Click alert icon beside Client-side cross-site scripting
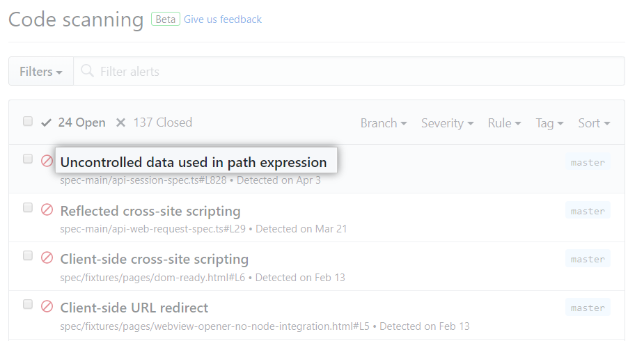Image resolution: width=628 pixels, height=341 pixels. [47, 257]
